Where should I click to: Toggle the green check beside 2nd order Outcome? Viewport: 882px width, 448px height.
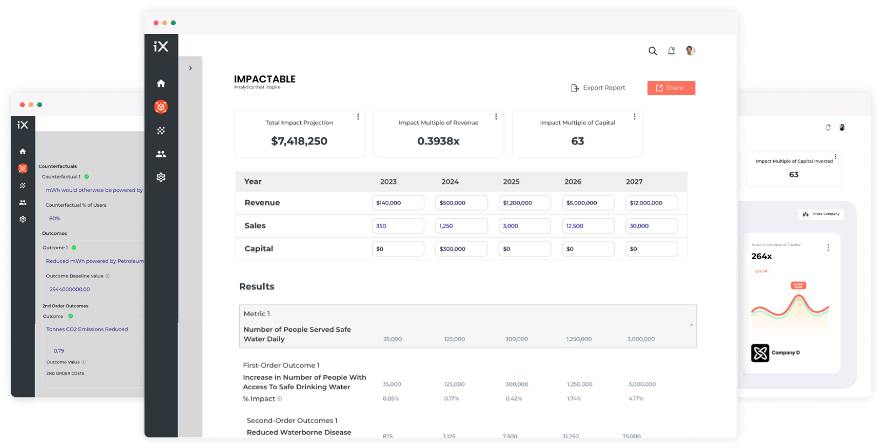pos(71,316)
